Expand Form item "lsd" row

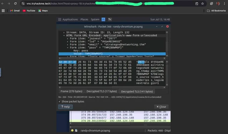click(68, 41)
